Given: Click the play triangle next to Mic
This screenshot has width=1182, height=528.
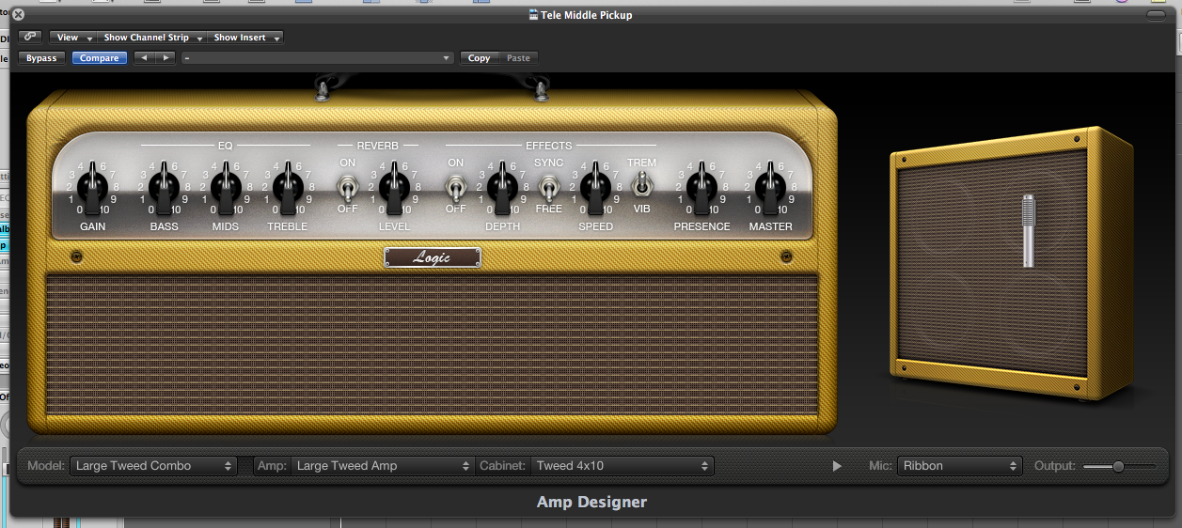Looking at the screenshot, I should [837, 466].
